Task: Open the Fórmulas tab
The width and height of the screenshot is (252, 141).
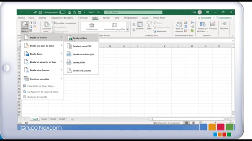Action: [83, 18]
